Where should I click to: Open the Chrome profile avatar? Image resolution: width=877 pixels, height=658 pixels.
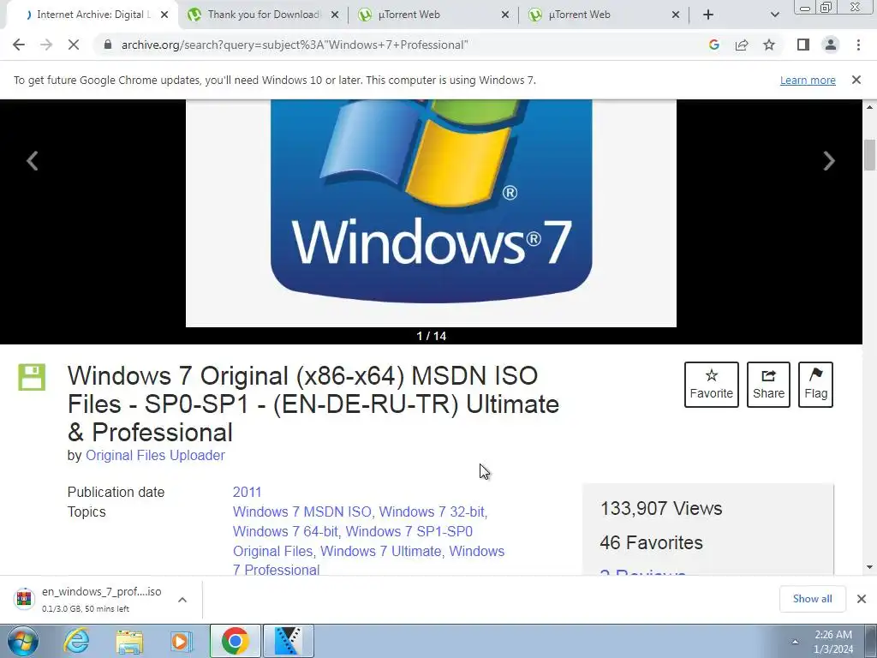tap(831, 45)
